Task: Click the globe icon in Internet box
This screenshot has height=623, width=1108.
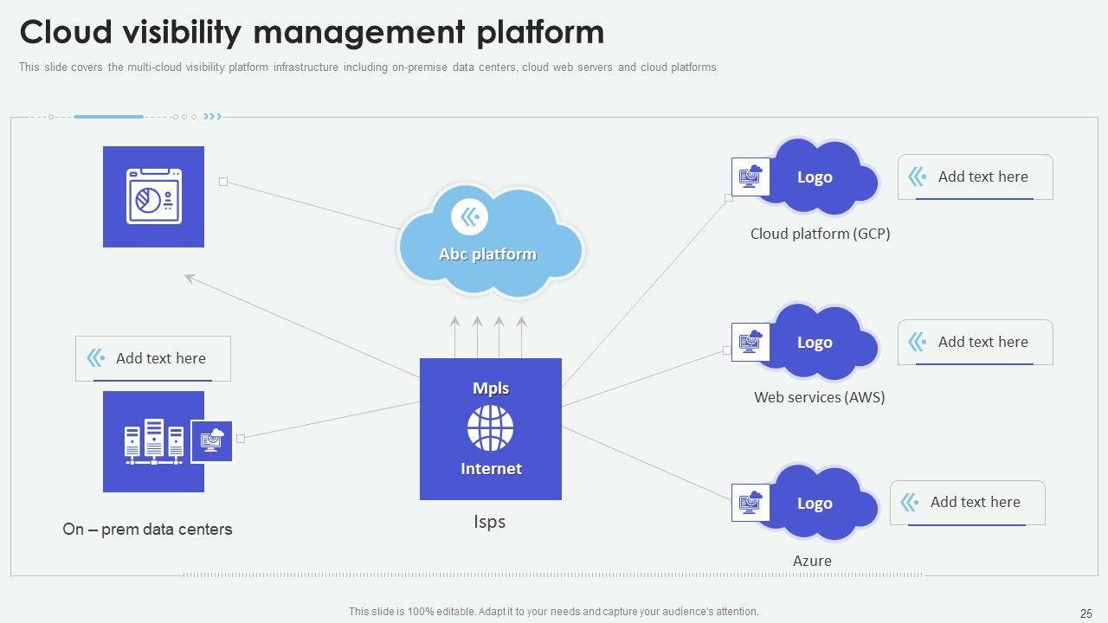Action: click(490, 428)
